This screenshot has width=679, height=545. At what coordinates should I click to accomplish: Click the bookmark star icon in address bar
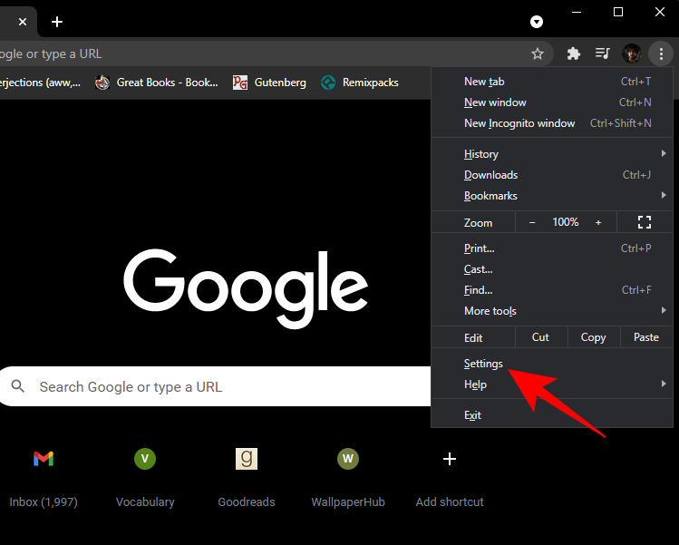(538, 54)
